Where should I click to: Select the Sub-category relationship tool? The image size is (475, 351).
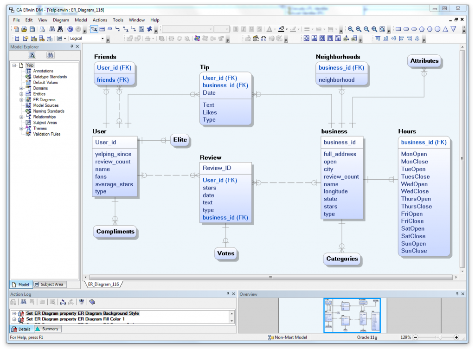pyautogui.click(x=110, y=29)
